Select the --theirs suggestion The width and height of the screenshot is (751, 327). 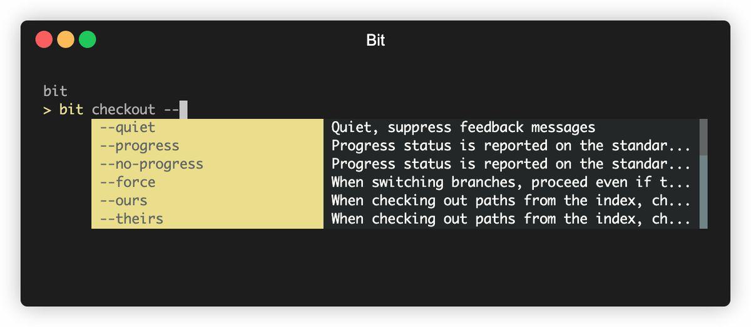(131, 219)
